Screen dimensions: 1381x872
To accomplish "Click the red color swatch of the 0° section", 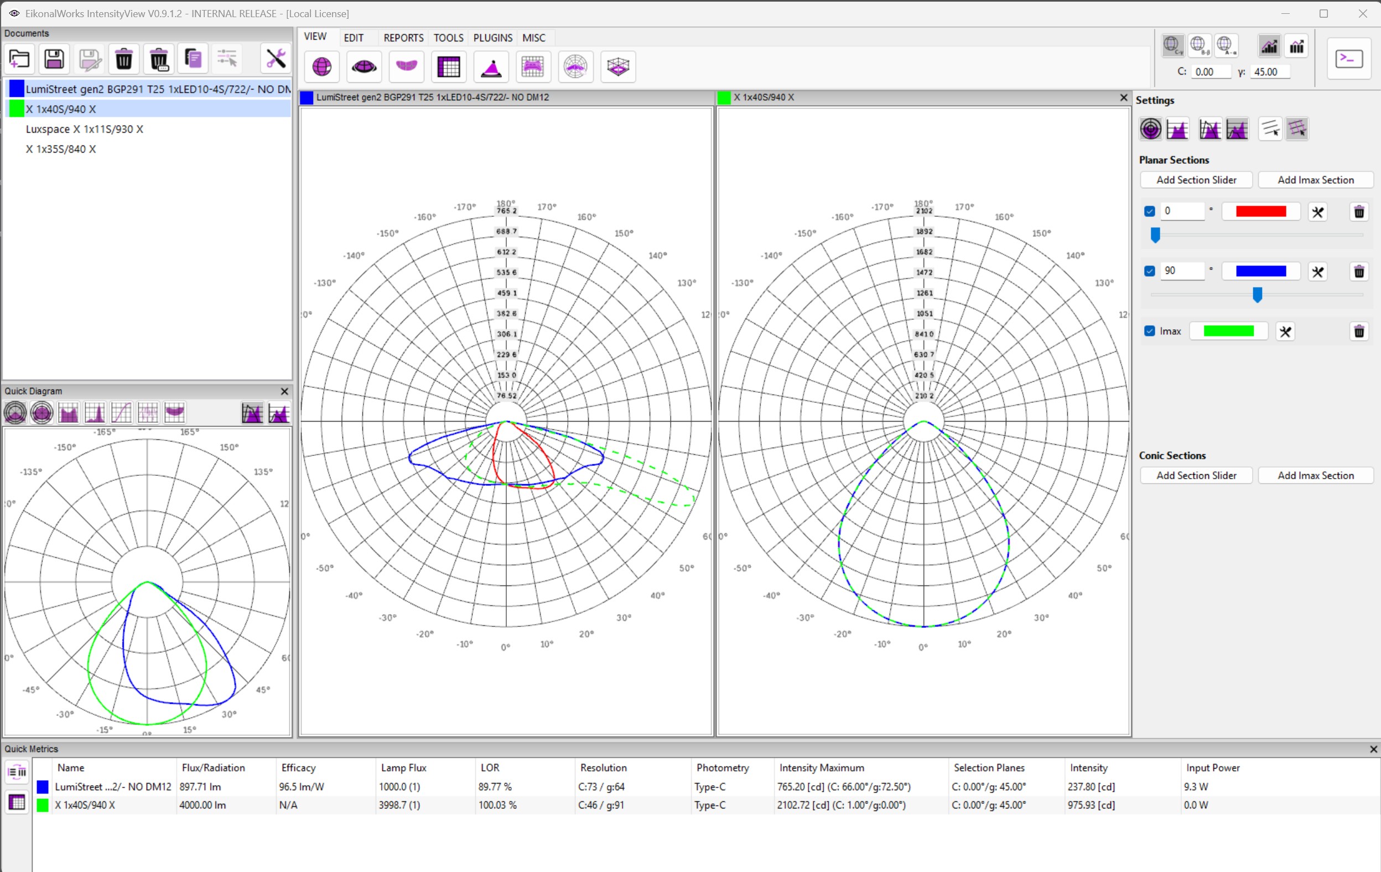I will pyautogui.click(x=1260, y=212).
